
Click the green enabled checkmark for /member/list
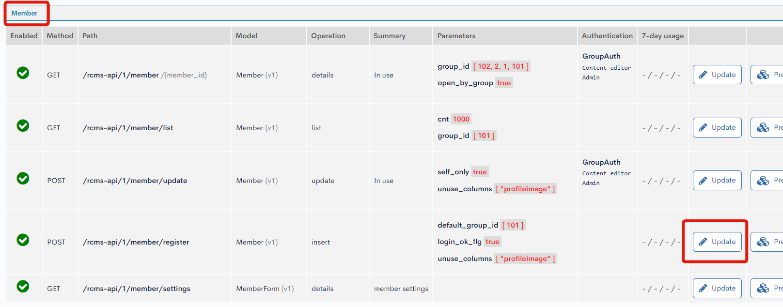(23, 125)
